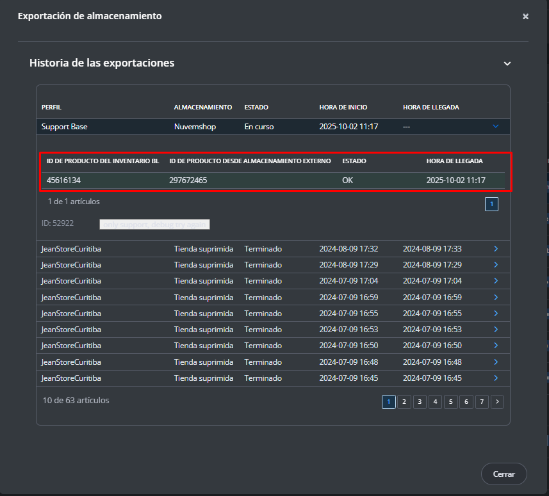Open details arrow for 2024-07-09 17:04 export

point(496,281)
